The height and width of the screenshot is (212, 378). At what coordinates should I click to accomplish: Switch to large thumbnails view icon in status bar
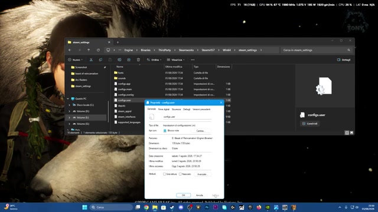(x=351, y=132)
